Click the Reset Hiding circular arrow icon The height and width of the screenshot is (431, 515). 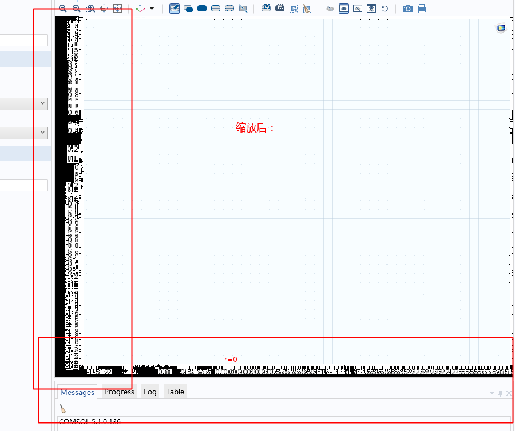pos(385,9)
